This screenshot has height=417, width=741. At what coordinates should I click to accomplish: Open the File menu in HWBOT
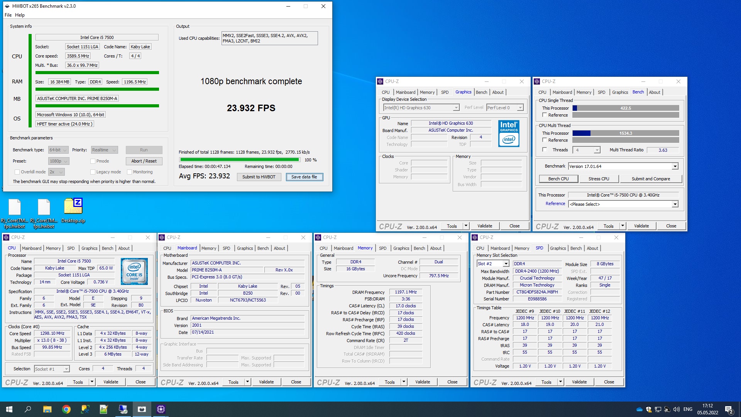click(8, 15)
